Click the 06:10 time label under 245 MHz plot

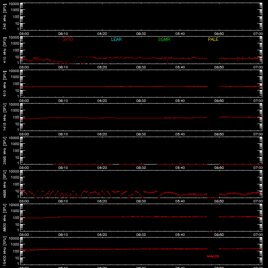pyautogui.click(x=63, y=34)
